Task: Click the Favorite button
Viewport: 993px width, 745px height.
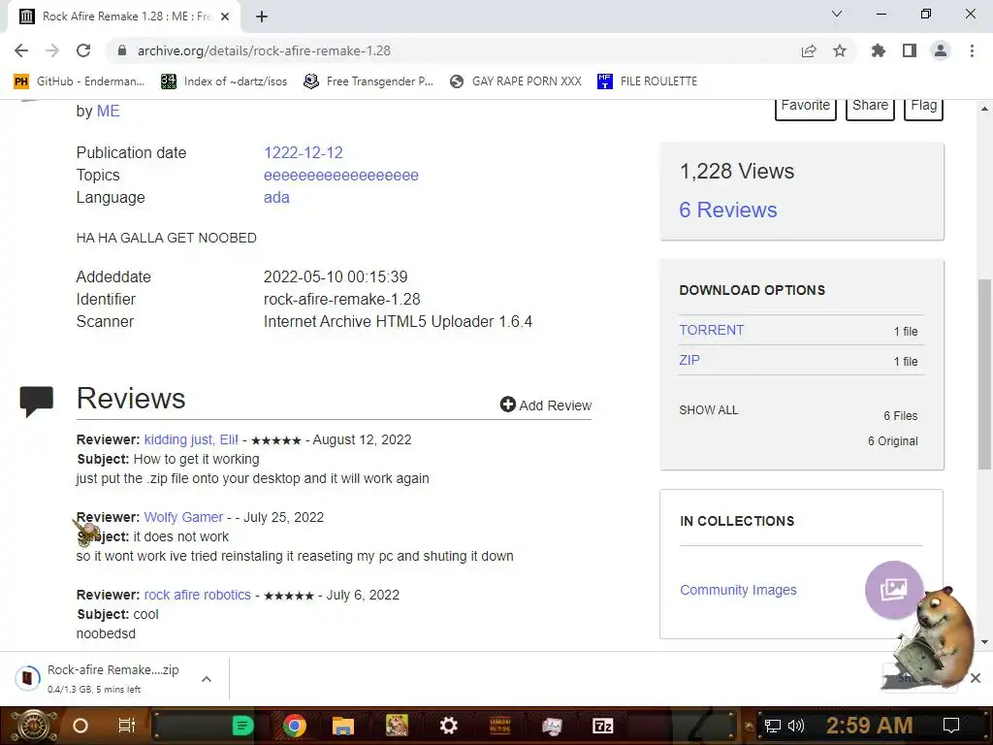Action: point(806,107)
